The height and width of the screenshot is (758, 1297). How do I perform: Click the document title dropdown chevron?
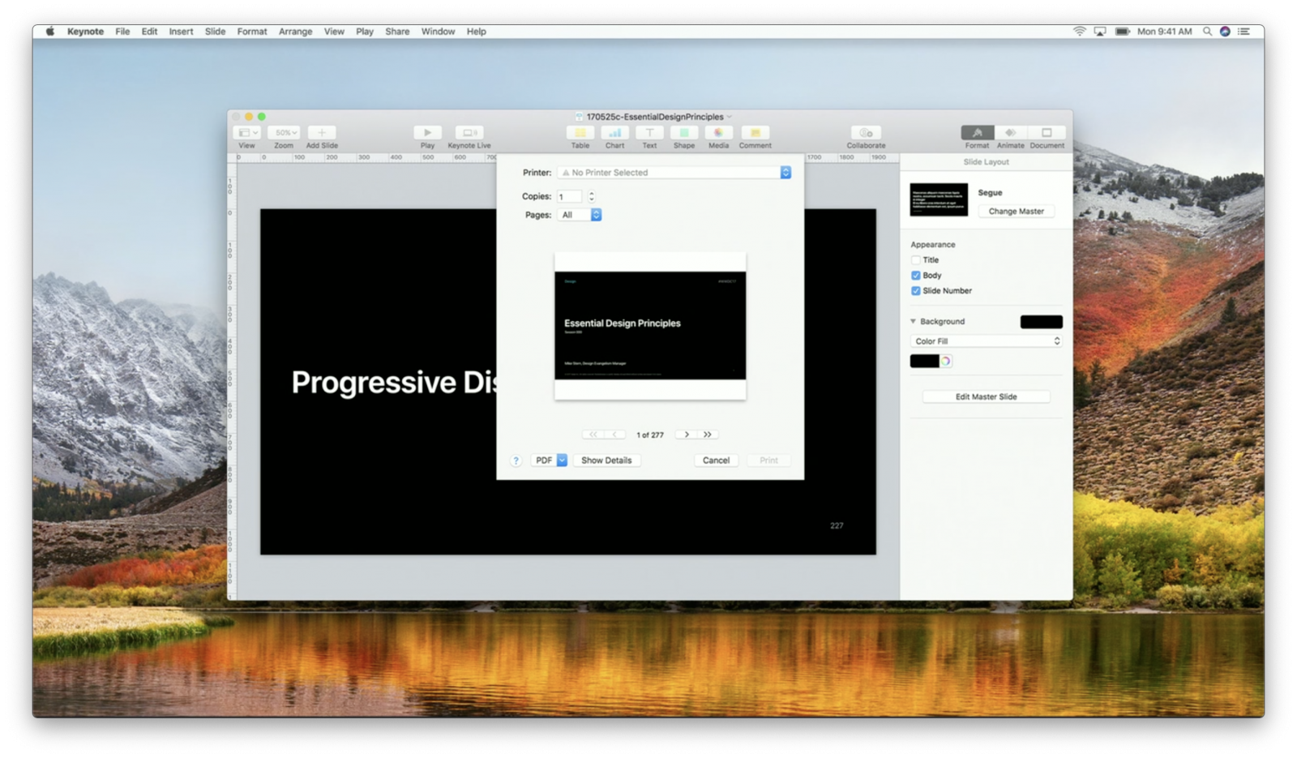[x=729, y=117]
